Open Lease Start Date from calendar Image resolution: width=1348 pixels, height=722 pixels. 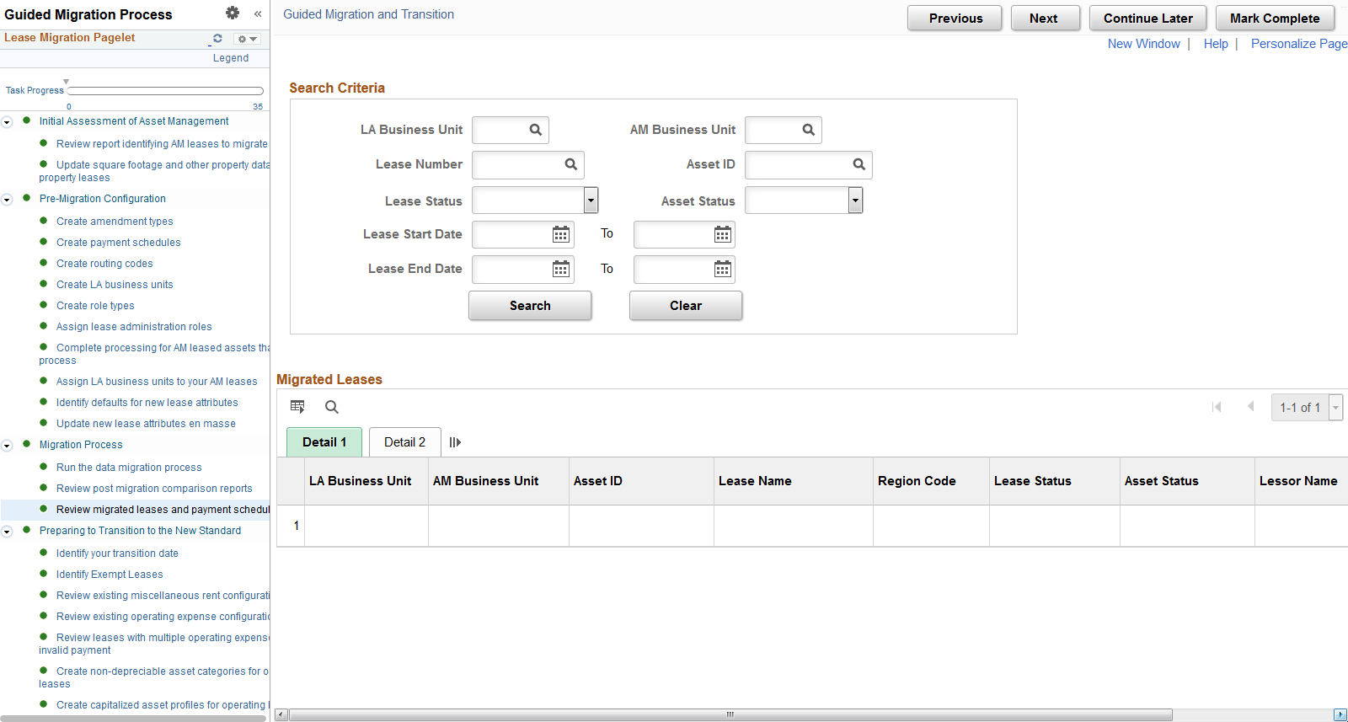click(561, 234)
